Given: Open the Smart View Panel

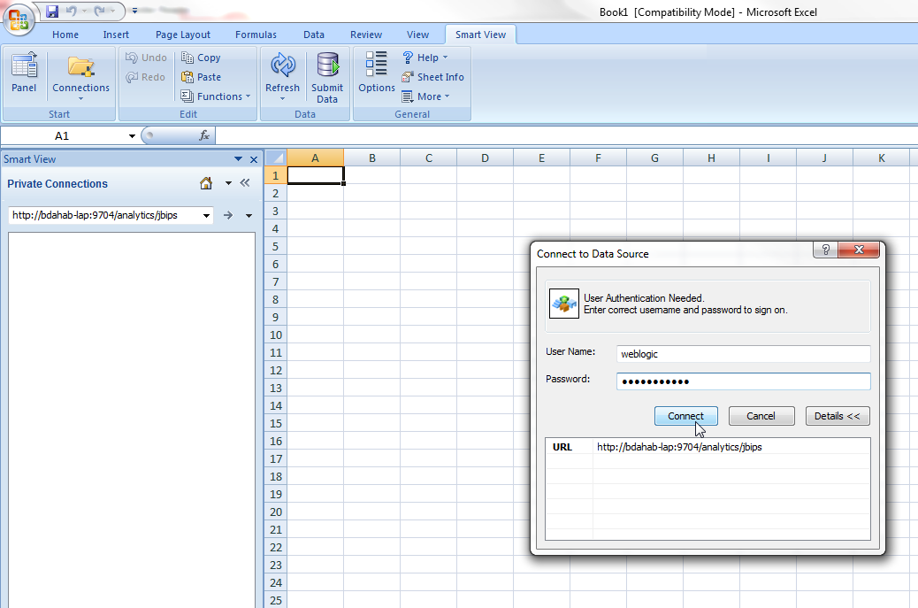Looking at the screenshot, I should [24, 73].
